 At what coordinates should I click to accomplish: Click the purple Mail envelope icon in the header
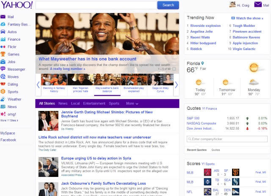(258, 5)
